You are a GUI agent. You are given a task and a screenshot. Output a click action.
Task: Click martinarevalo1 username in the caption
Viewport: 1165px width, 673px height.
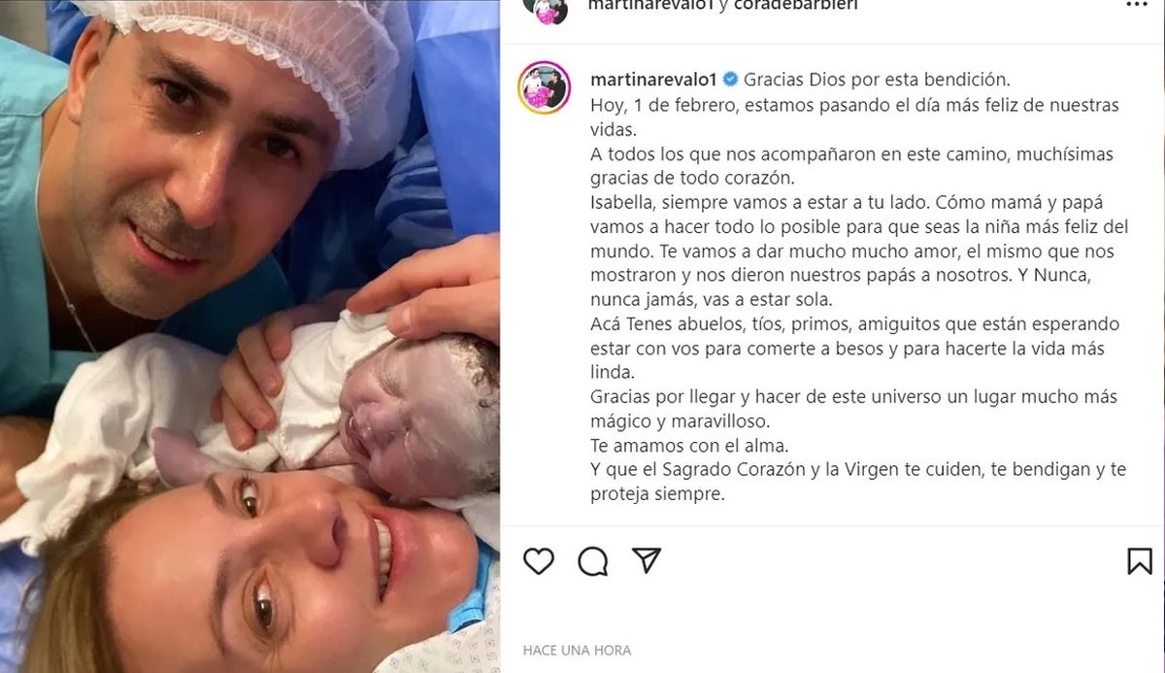tap(653, 79)
